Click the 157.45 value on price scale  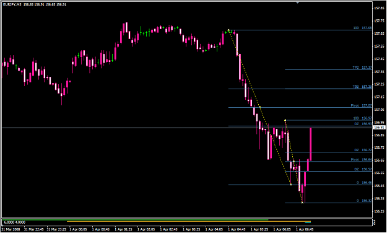coord(380,59)
